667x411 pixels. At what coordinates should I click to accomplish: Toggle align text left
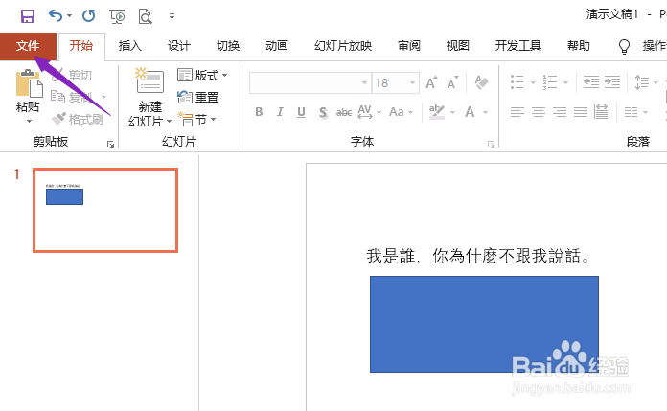[517, 112]
